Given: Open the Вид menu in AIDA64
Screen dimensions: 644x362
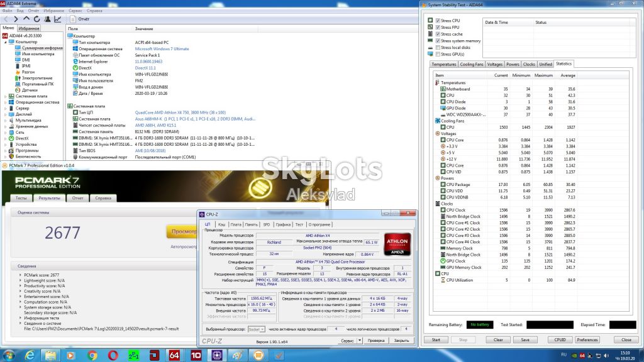Looking at the screenshot, I should [20, 11].
